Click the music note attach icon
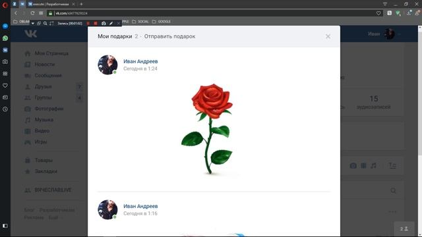 point(373,165)
